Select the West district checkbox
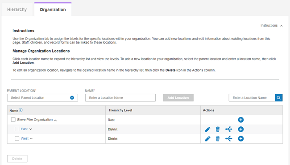The width and height of the screenshot is (290, 165). click(17, 138)
